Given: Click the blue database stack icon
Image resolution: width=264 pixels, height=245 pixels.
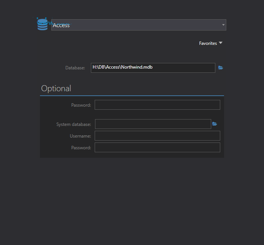Looking at the screenshot, I should [42, 24].
